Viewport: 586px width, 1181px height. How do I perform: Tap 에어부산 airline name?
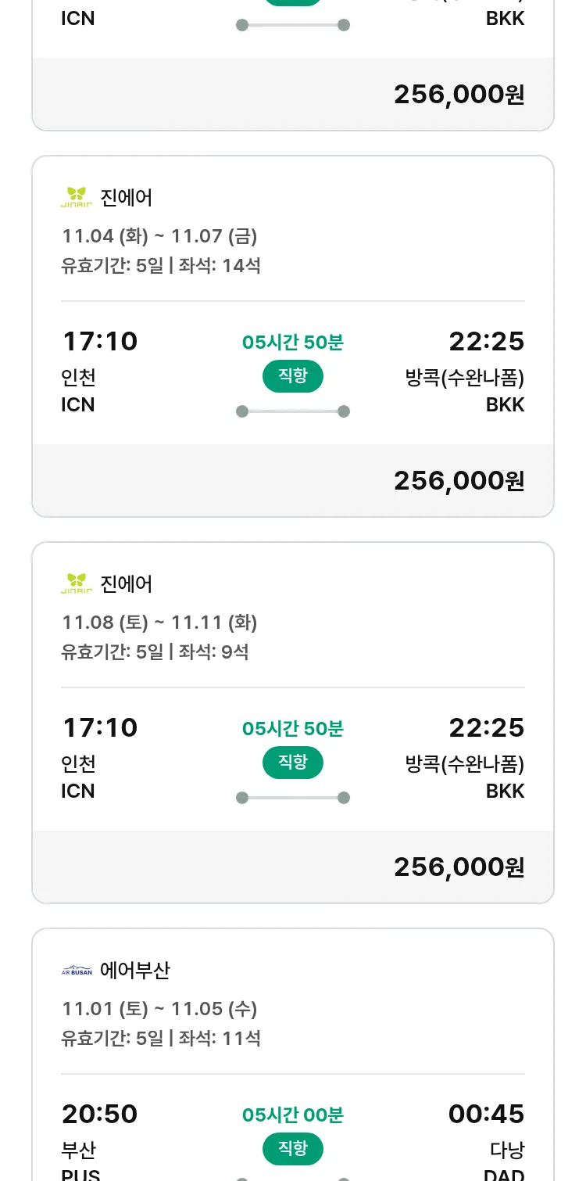[x=135, y=971]
